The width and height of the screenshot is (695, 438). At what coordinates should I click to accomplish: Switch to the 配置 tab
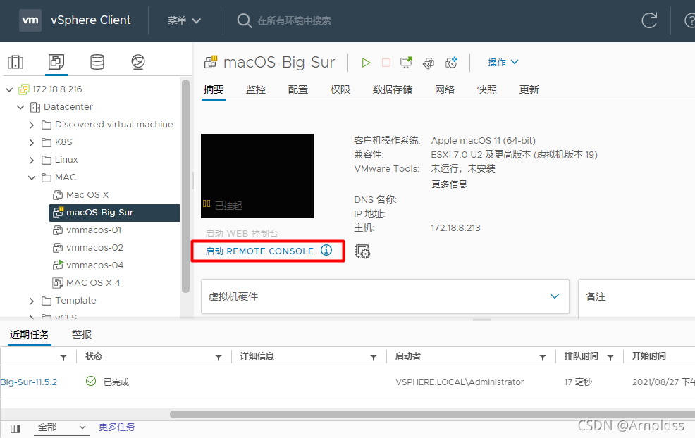[298, 89]
